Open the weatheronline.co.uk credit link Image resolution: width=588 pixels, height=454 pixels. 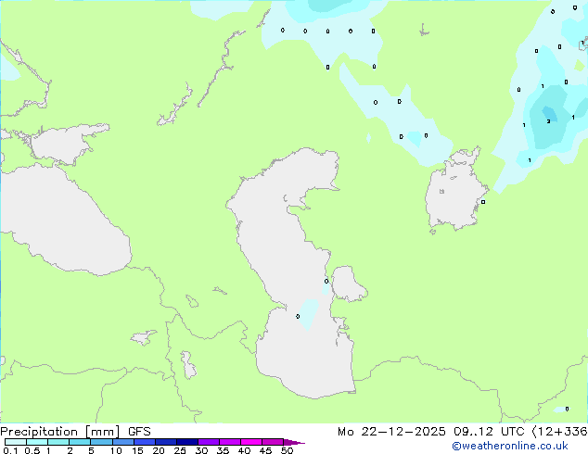pyautogui.click(x=509, y=446)
